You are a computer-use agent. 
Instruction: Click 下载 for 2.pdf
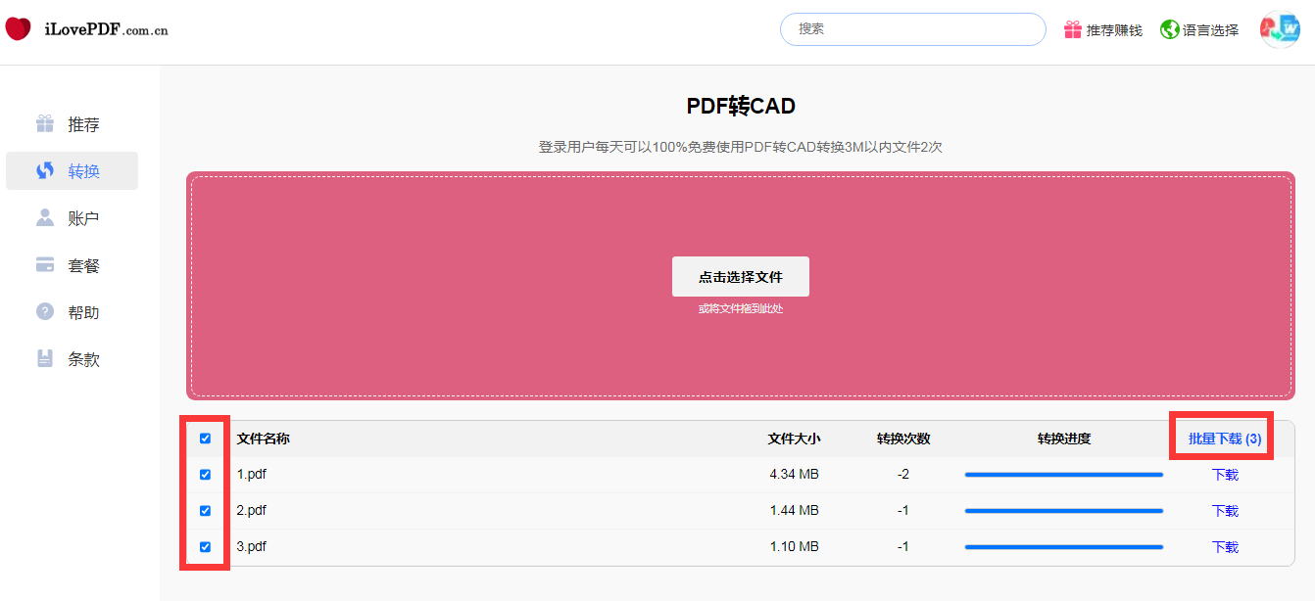[x=1225, y=510]
